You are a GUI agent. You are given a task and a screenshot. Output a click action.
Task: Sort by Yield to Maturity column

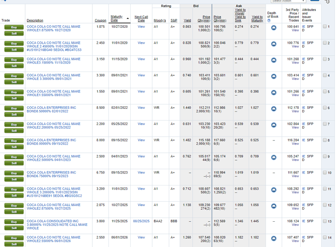pyautogui.click(x=257, y=19)
